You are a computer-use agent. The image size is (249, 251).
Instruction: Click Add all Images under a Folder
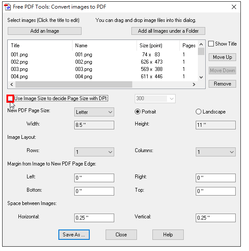click(168, 31)
